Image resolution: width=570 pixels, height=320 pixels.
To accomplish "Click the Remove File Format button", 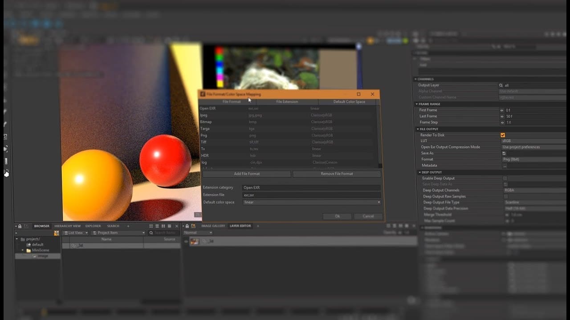I will point(337,174).
